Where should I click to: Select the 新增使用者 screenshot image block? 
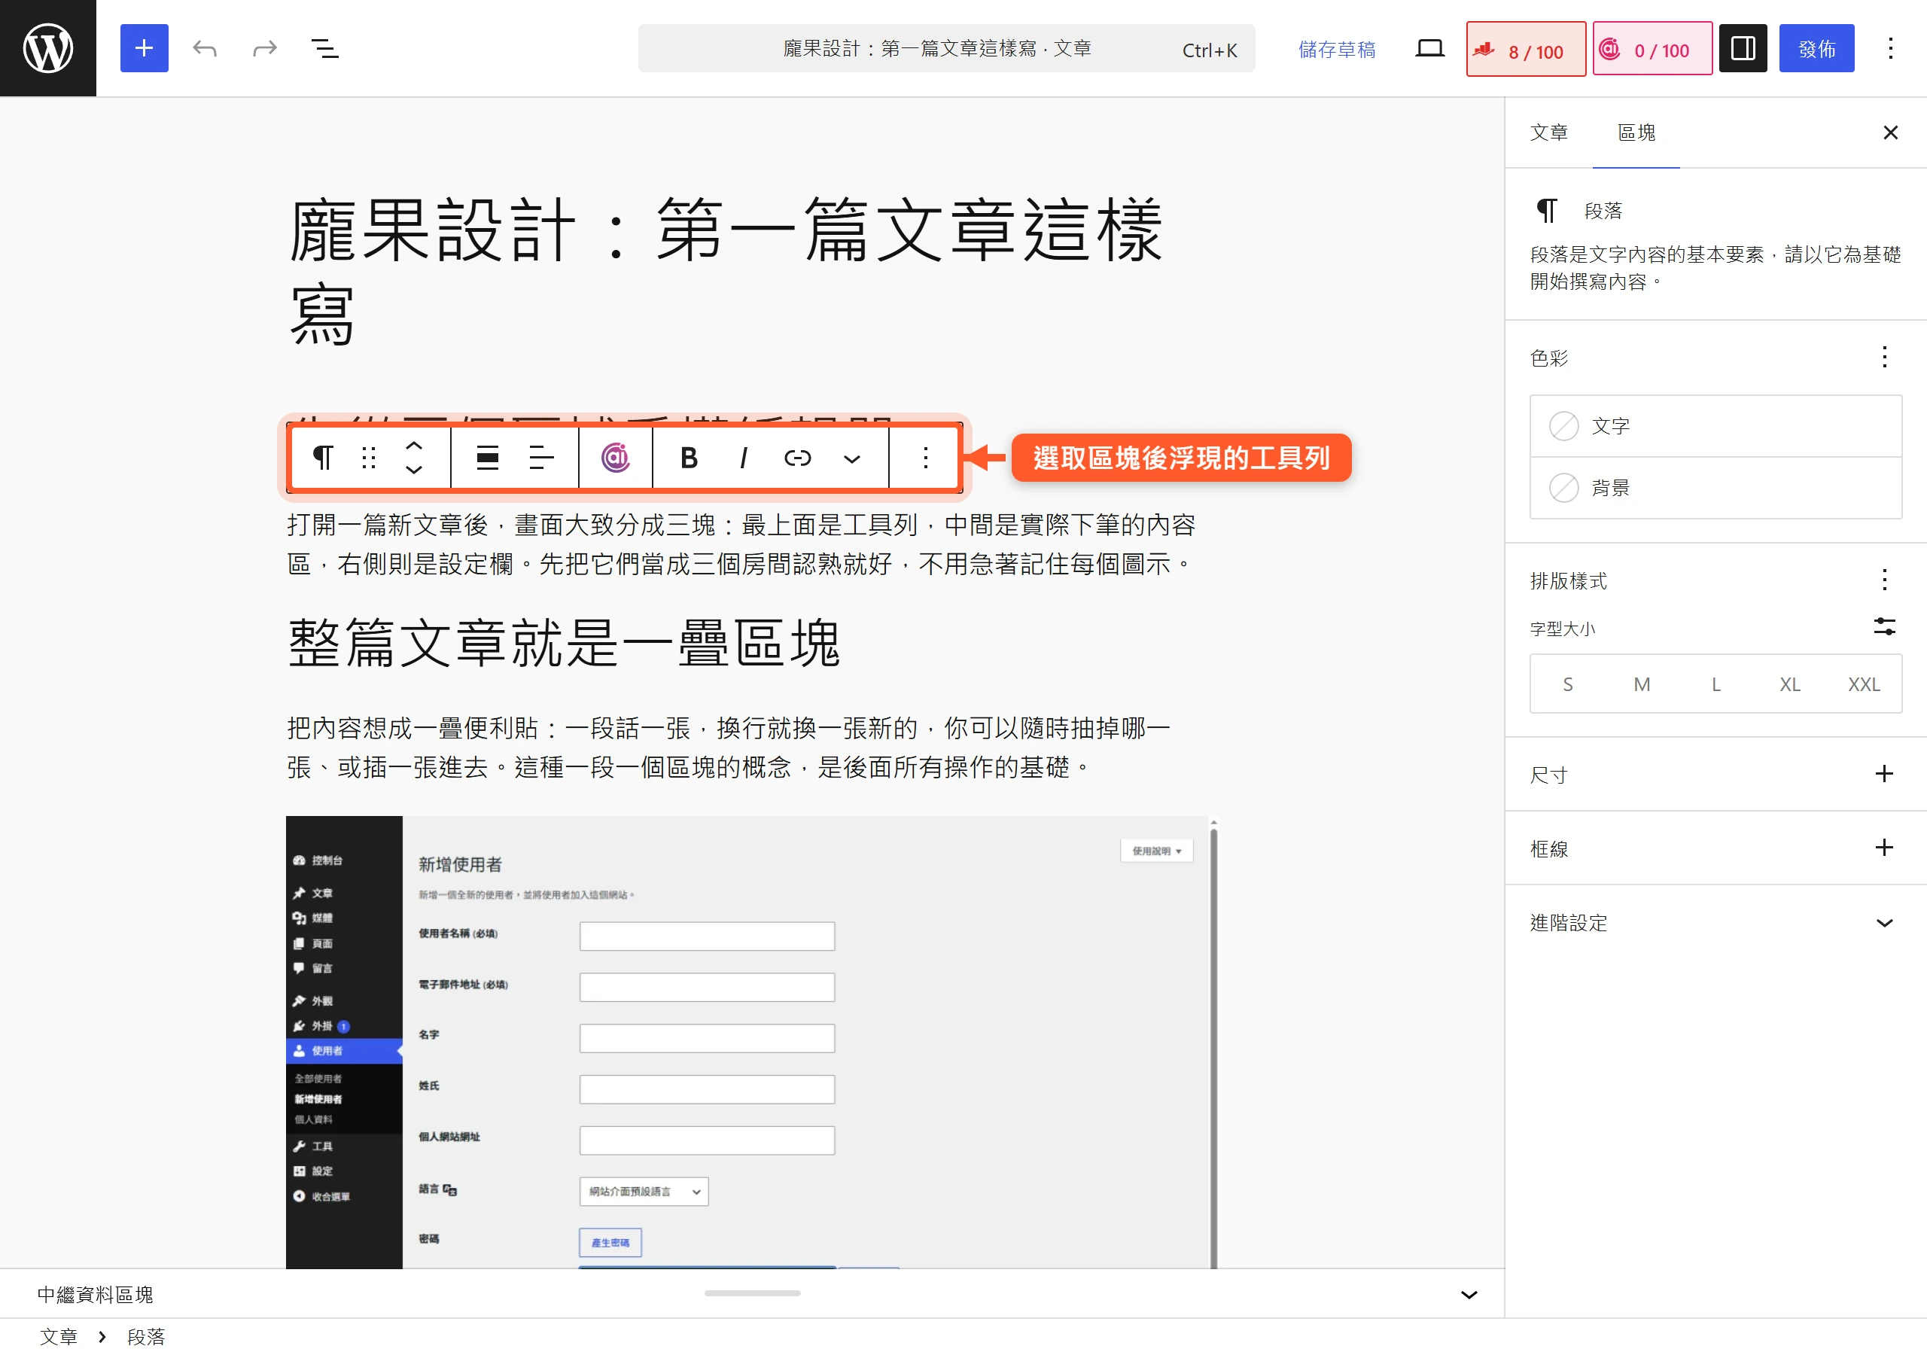pyautogui.click(x=752, y=1042)
